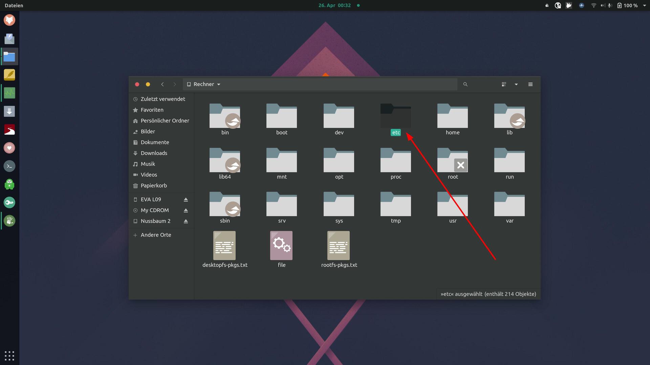Click the search magnifier icon
Screen dimensions: 650x365
(x=465, y=84)
